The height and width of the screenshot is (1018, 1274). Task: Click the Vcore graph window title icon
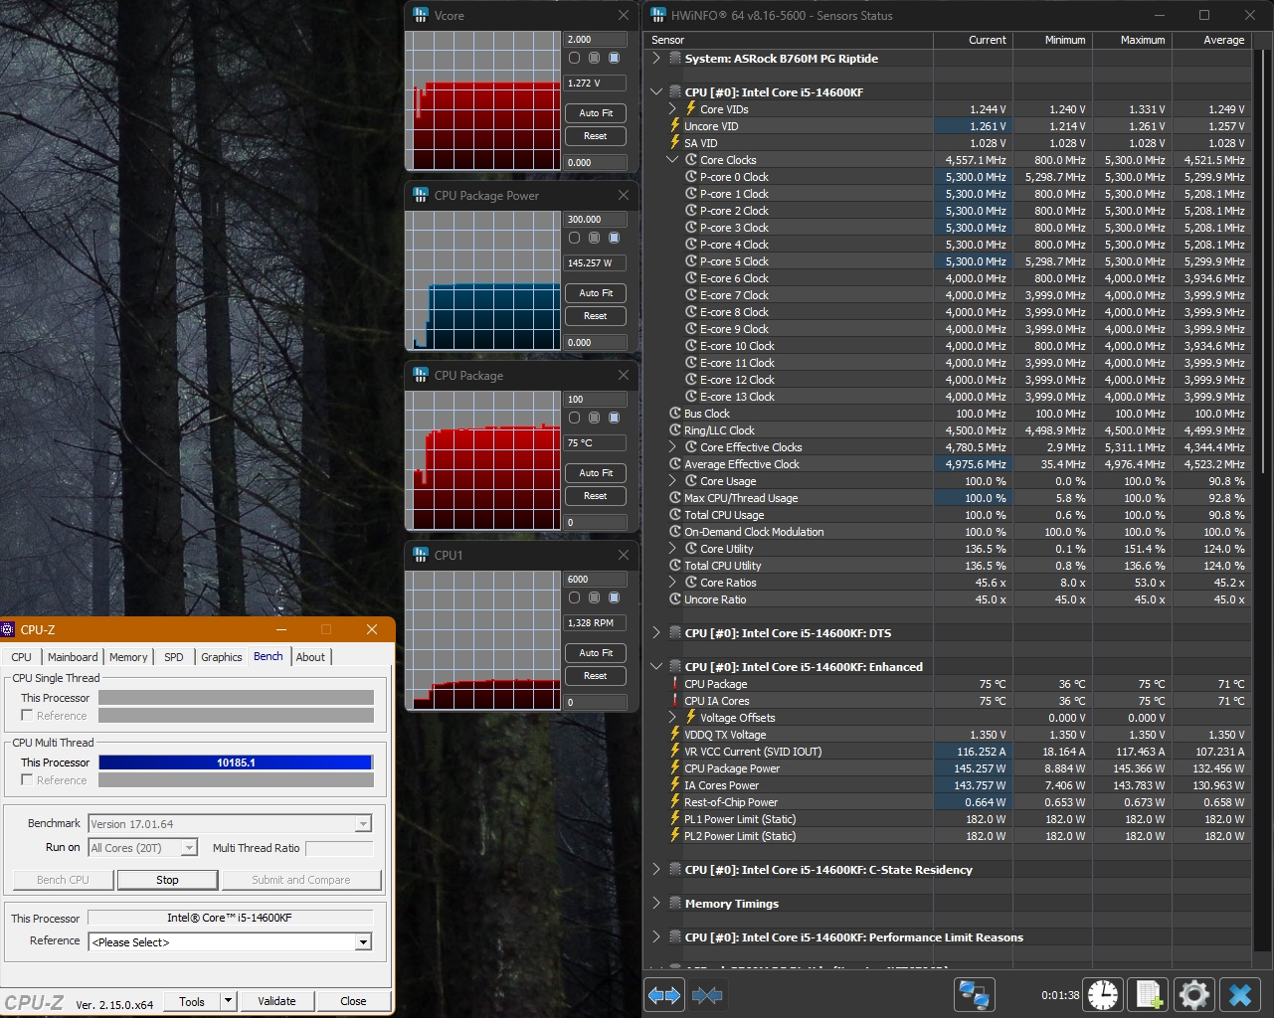point(421,16)
